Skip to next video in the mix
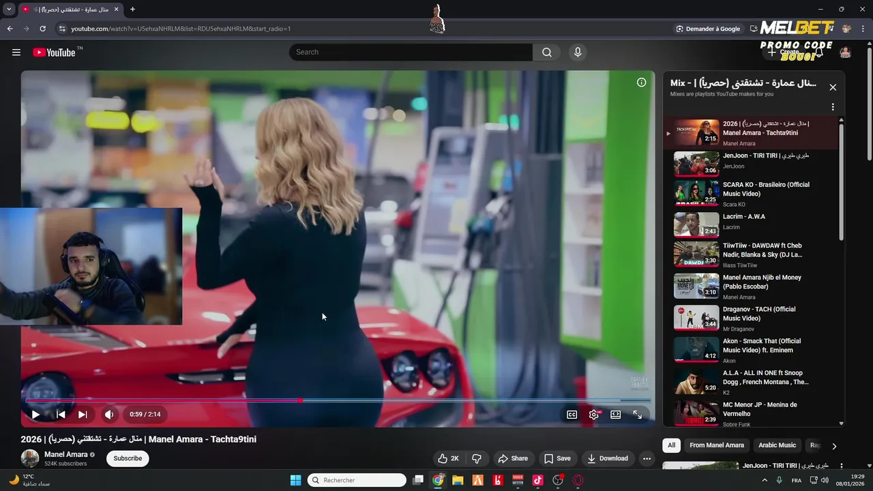This screenshot has width=873, height=491. (x=83, y=414)
